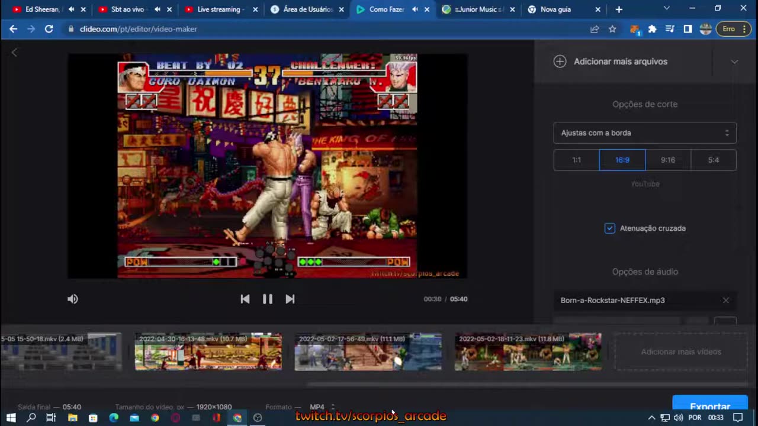Open the Windows notification center
This screenshot has height=426, width=758.
pyautogui.click(x=738, y=418)
